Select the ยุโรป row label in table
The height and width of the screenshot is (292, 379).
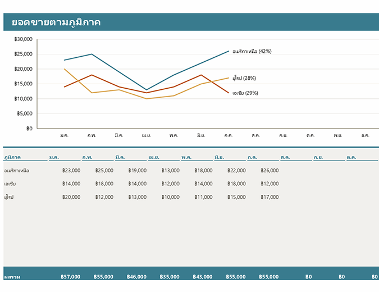(10, 197)
